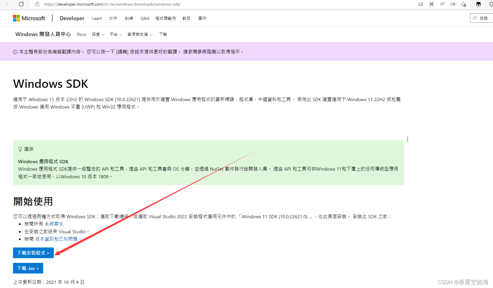Add this page to favorites
493x288 pixels.
pos(463,4)
